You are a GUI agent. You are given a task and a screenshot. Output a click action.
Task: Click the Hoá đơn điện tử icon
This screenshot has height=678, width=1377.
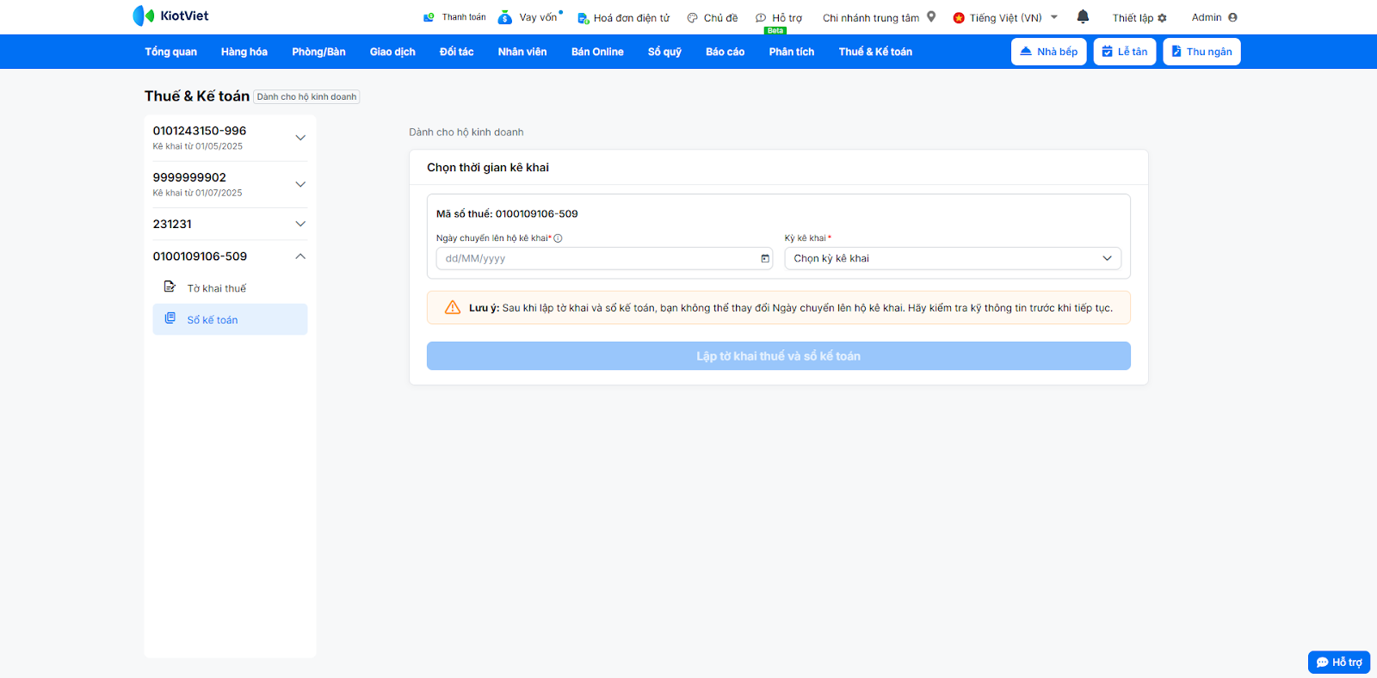coord(583,18)
